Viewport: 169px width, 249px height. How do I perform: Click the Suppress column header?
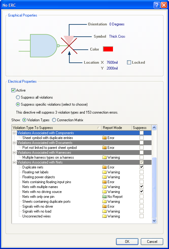click(141, 128)
